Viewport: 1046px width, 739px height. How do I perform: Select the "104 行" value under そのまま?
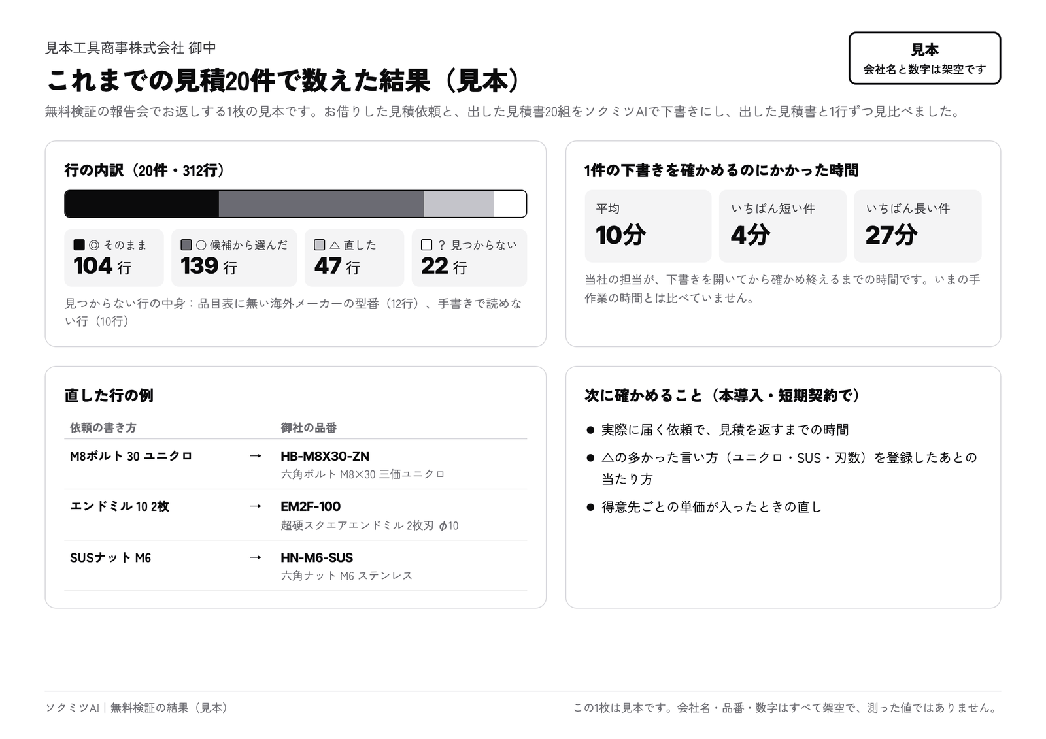[103, 267]
